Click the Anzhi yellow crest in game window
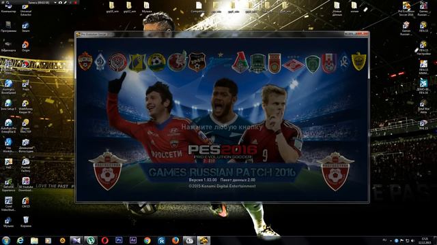Image resolution: width=437 pixels, height=245 pixels. tap(358, 61)
